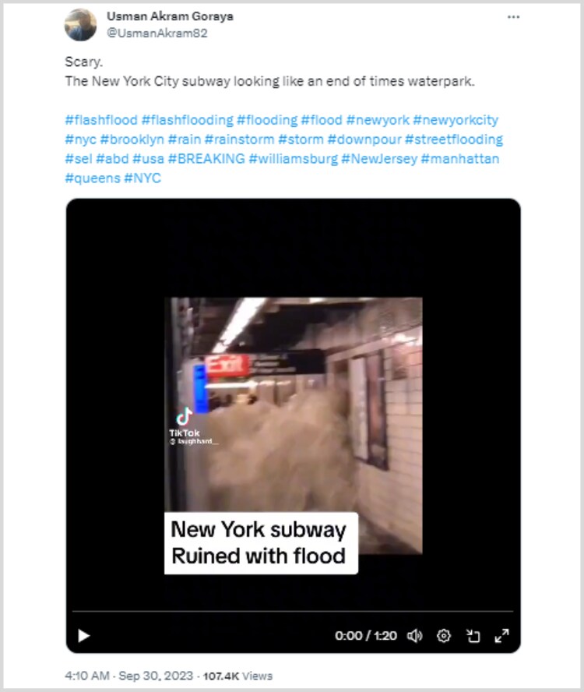The height and width of the screenshot is (692, 584).
Task: Open the #williamsburg hashtag
Action: tap(294, 158)
